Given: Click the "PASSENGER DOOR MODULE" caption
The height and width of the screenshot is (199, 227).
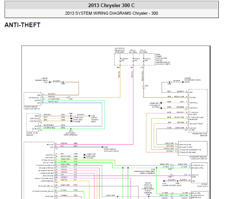Looking at the screenshot, I should tap(200, 135).
